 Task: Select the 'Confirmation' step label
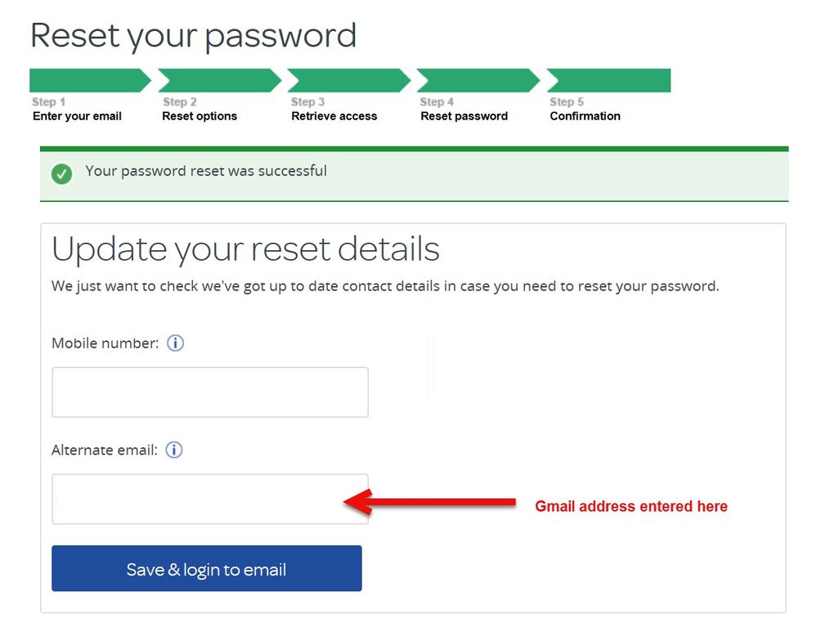tap(585, 116)
